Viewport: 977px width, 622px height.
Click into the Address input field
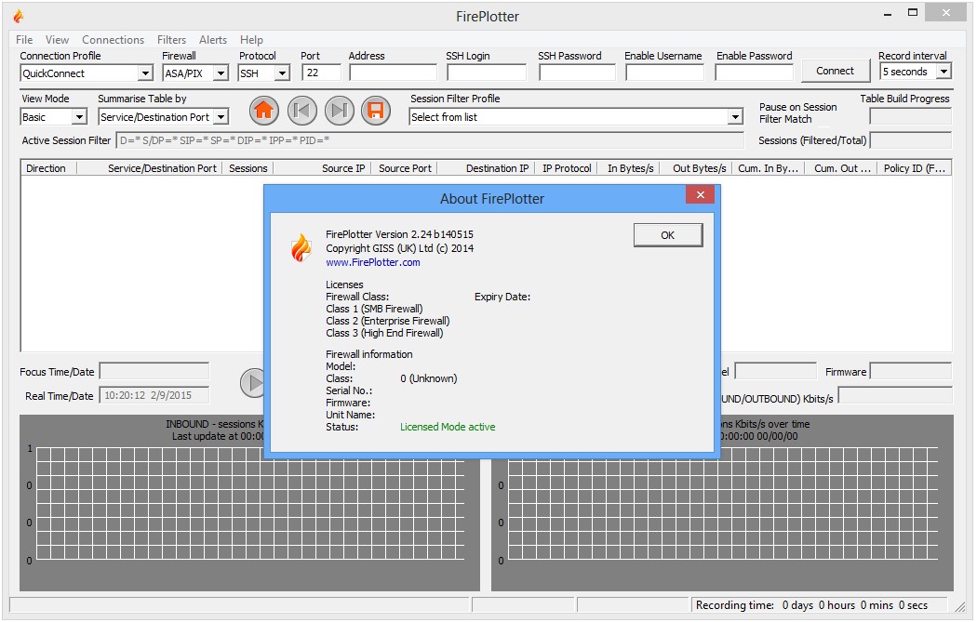click(x=393, y=73)
